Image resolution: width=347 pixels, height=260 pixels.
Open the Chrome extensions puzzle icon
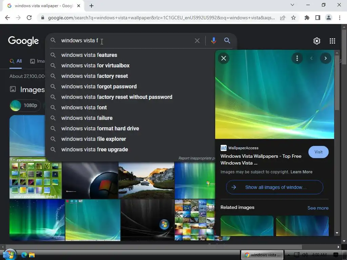pyautogui.click(x=307, y=18)
